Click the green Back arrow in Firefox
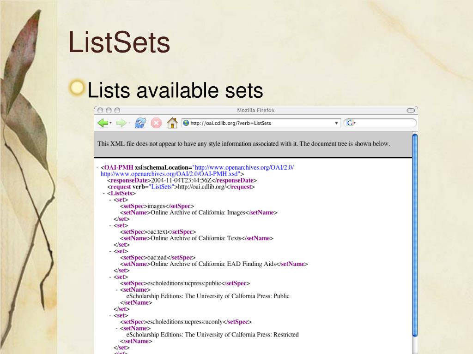Image resolution: width=473 pixels, height=354 pixels. (103, 123)
